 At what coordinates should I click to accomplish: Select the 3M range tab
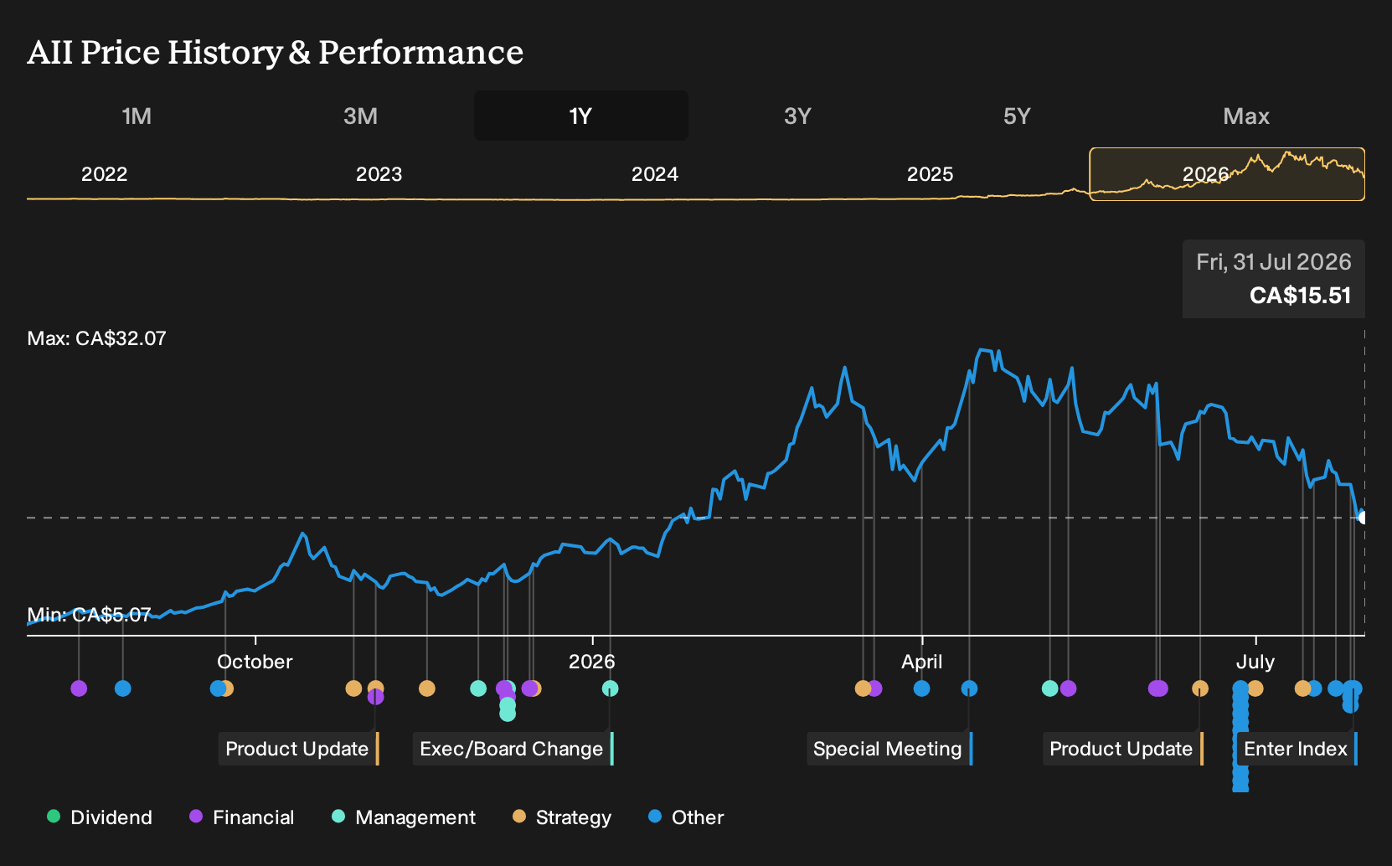click(x=360, y=116)
